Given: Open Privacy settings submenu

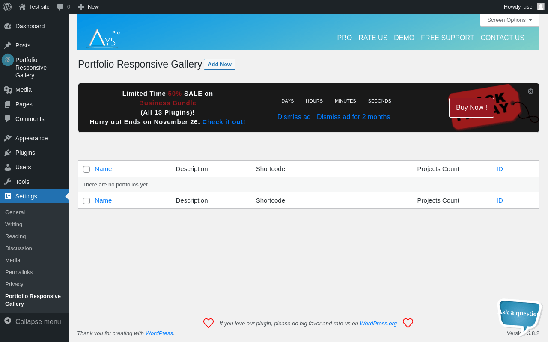Looking at the screenshot, I should point(14,284).
